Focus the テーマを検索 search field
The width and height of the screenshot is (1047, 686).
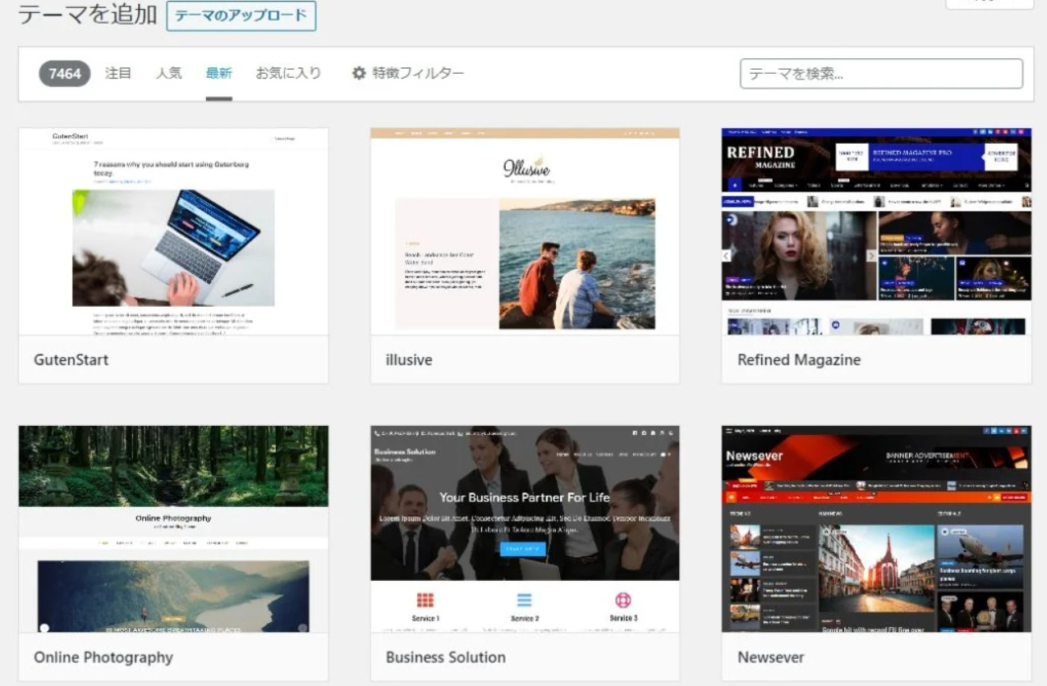pyautogui.click(x=881, y=74)
